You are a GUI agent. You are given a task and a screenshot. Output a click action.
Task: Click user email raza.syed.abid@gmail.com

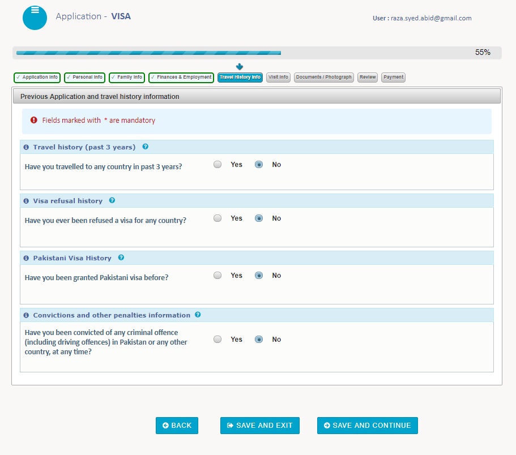(x=431, y=18)
